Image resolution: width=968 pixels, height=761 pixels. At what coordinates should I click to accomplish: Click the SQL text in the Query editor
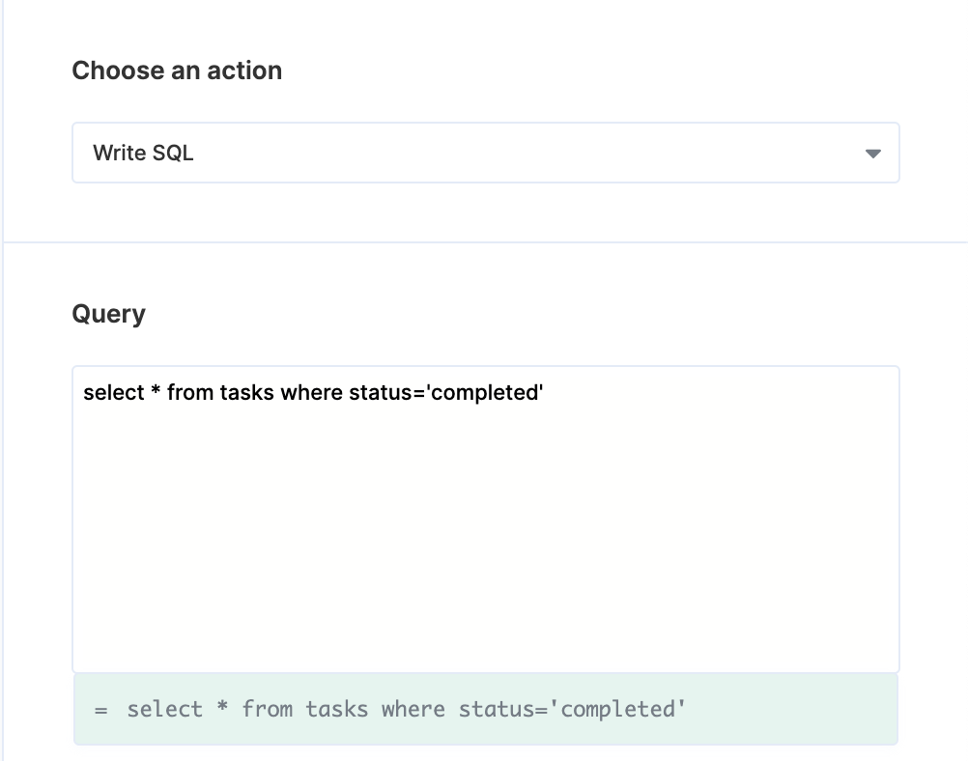[x=313, y=392]
